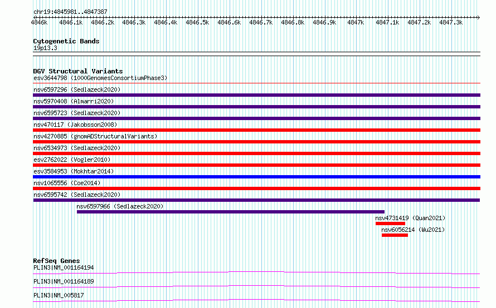Open the Cytogenetic Bands track title
The height and width of the screenshot is (308, 496).
[66, 41]
